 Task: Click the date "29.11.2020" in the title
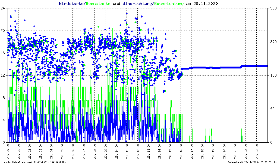(x=206, y=4)
